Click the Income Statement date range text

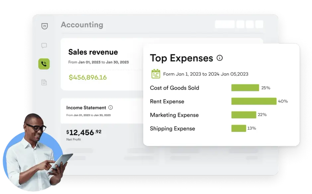coord(88,115)
